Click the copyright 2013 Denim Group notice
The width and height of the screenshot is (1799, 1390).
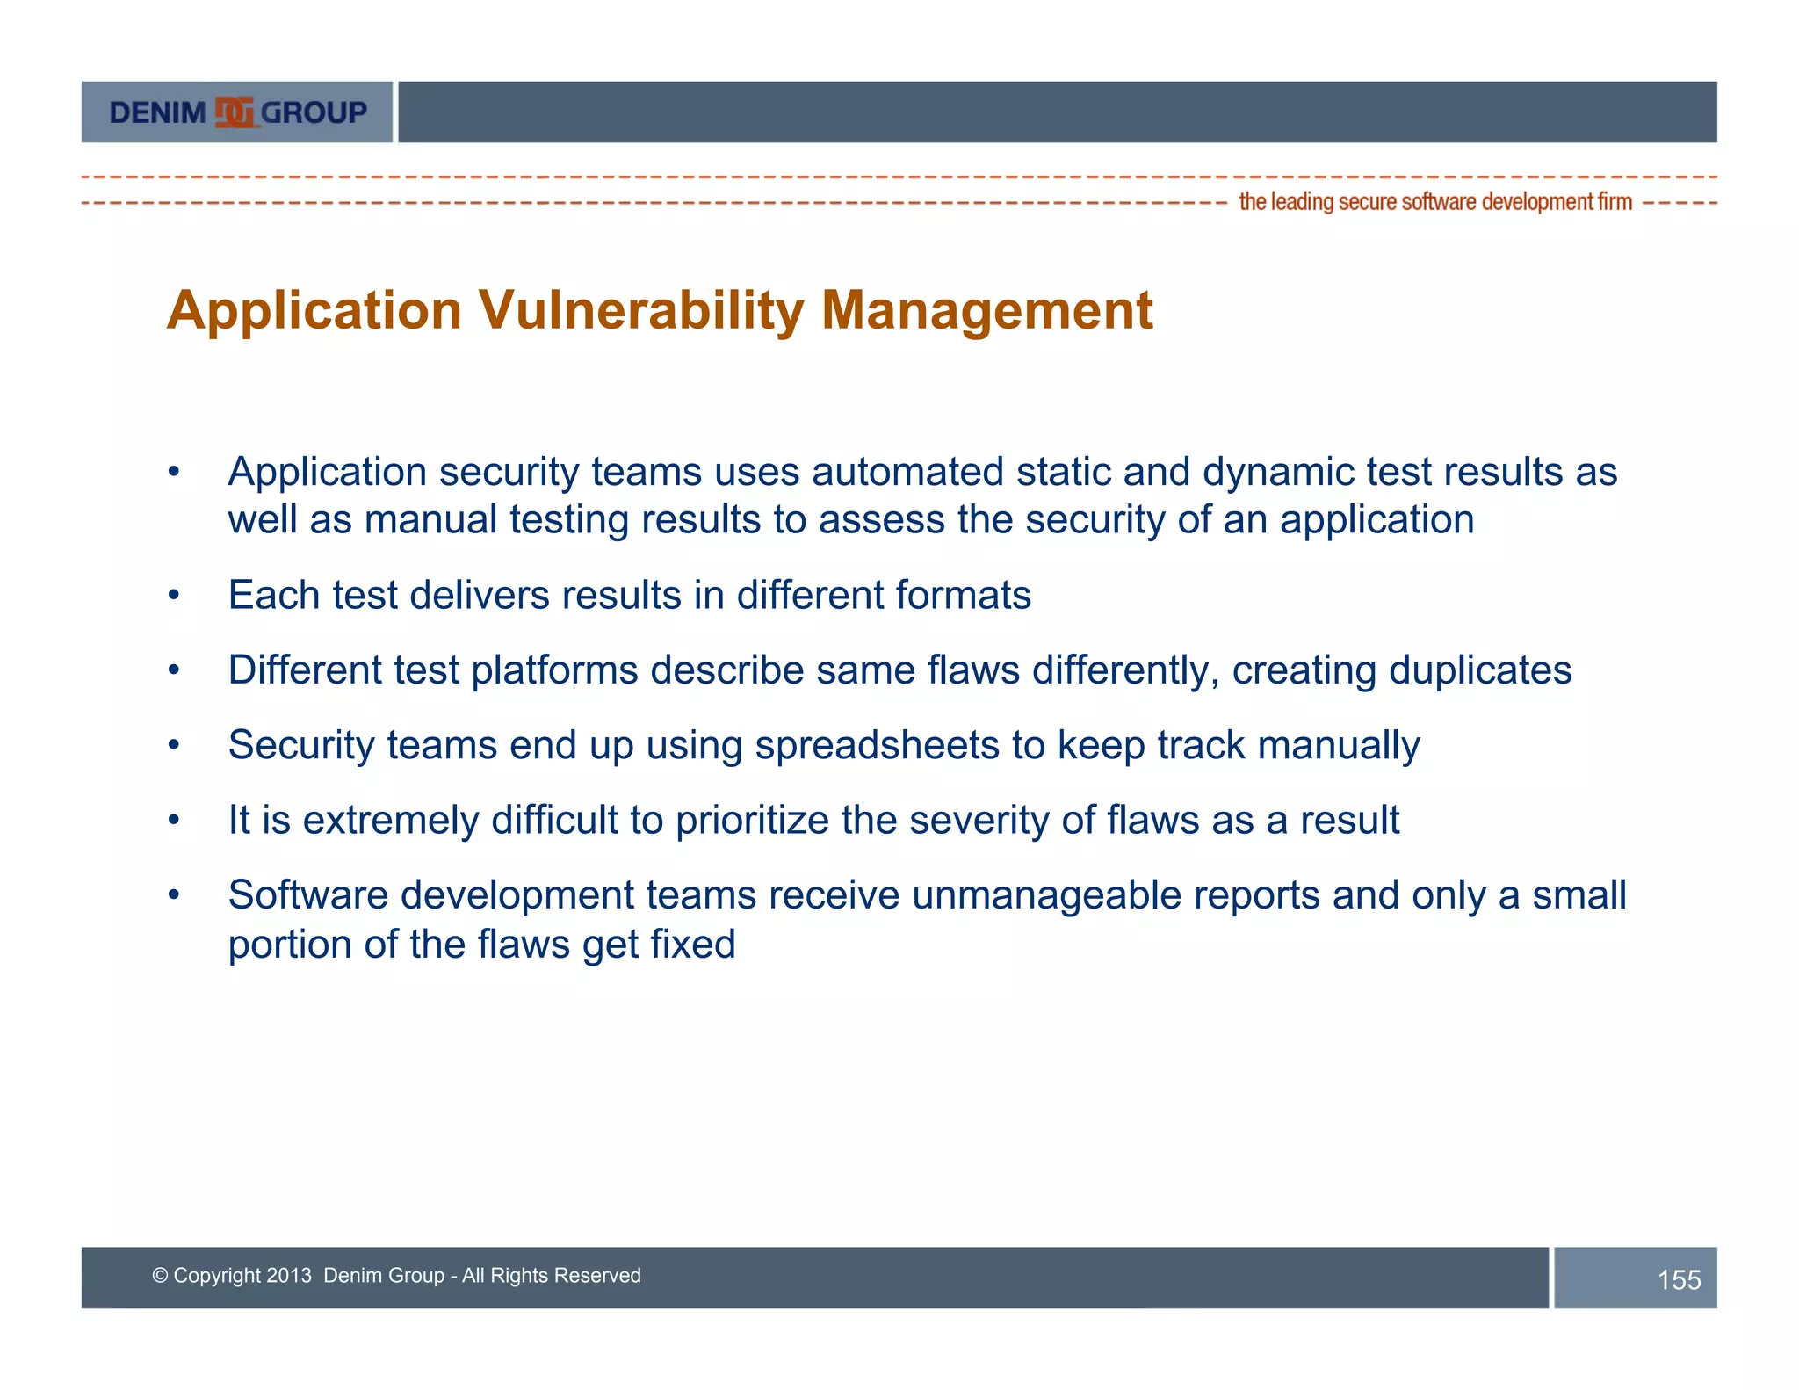(x=396, y=1275)
